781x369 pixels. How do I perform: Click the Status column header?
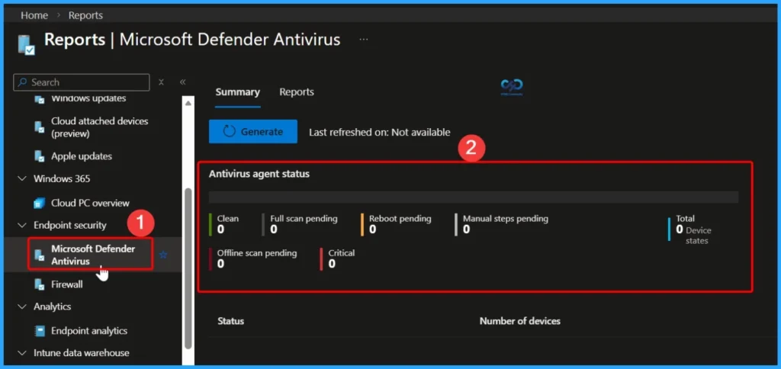[x=230, y=321]
